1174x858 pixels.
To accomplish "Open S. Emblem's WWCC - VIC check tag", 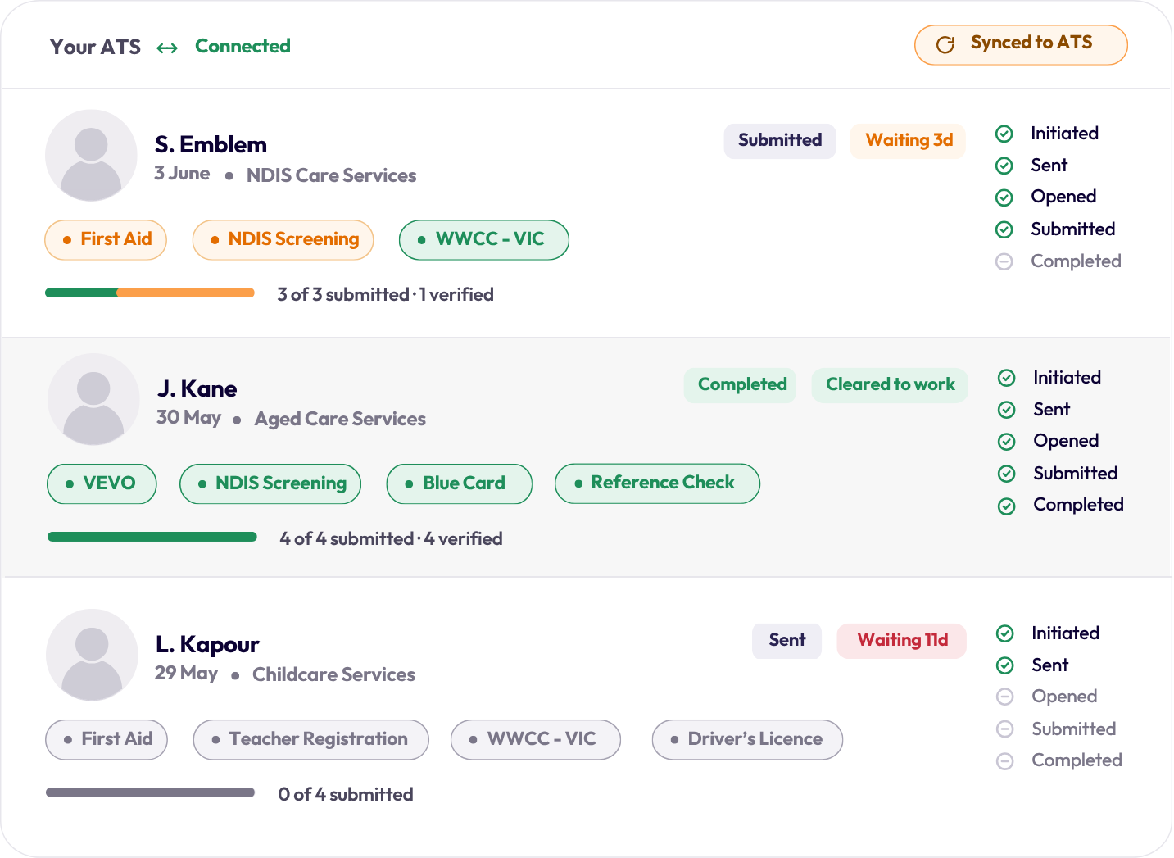I will pyautogui.click(x=484, y=240).
